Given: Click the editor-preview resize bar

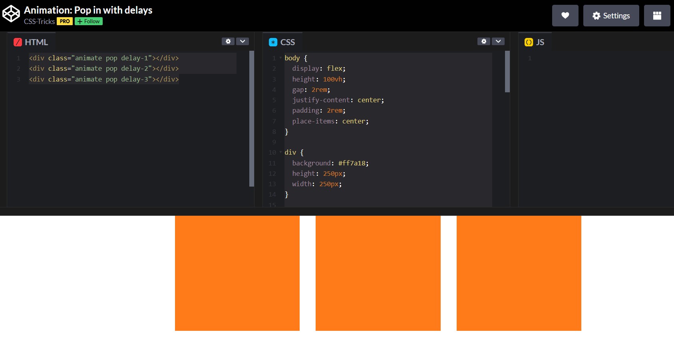Looking at the screenshot, I should click(x=337, y=211).
